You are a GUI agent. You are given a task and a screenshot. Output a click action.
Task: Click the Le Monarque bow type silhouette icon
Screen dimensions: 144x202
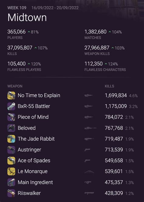pos(89,172)
